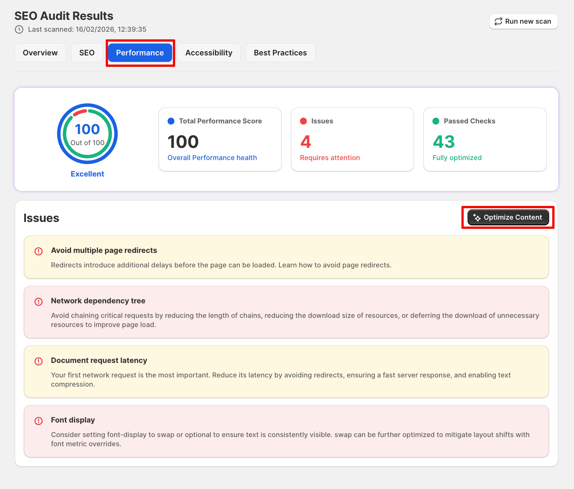Click the green dot by Passed Checks
This screenshot has height=489, width=574.
(436, 121)
